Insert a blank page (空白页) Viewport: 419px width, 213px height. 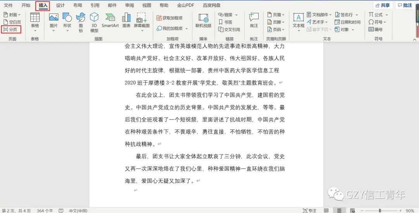(x=12, y=22)
